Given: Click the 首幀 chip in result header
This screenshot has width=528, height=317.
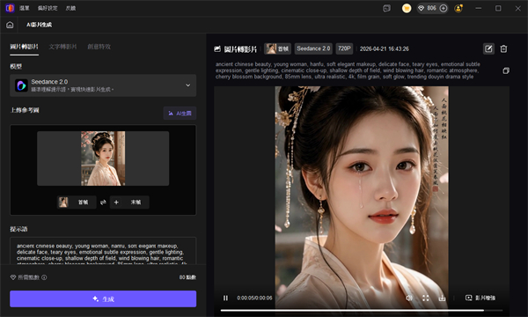Looking at the screenshot, I should pos(277,48).
